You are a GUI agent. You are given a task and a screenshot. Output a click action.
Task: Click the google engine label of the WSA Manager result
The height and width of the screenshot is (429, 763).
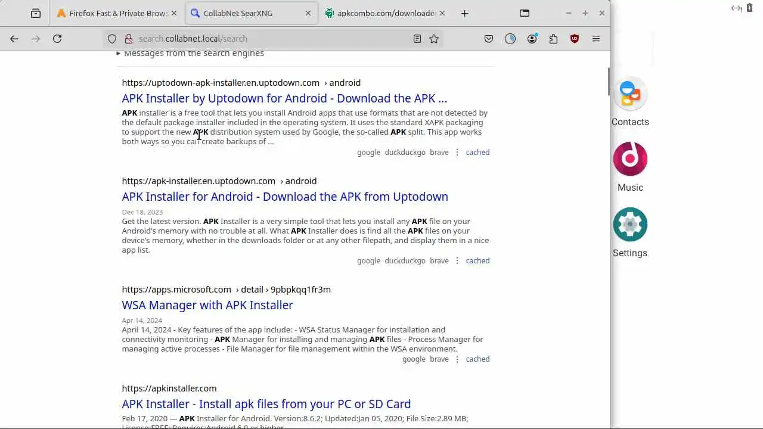[414, 359]
